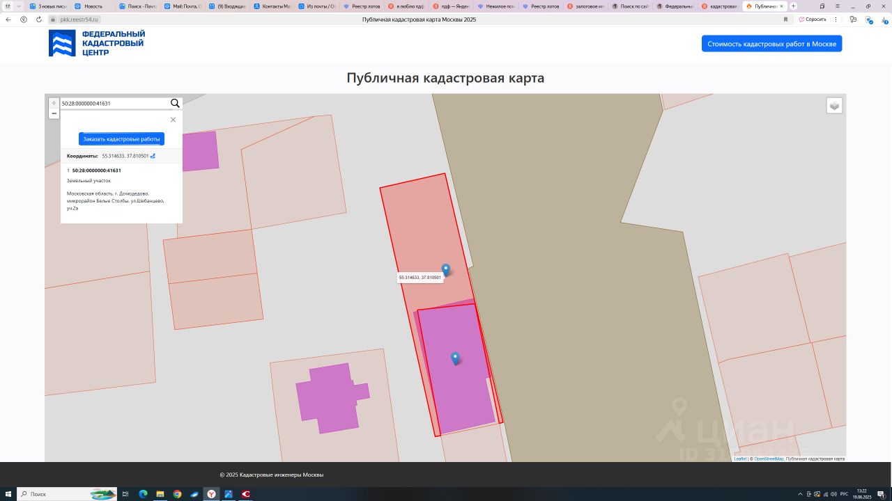Switch to Новость tab
The image size is (892, 501).
point(93,6)
